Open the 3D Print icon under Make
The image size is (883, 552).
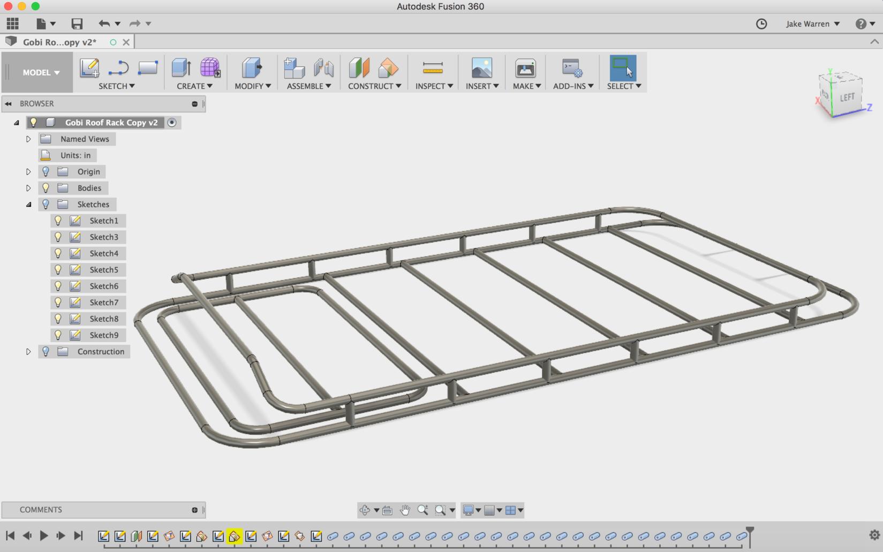click(x=525, y=68)
